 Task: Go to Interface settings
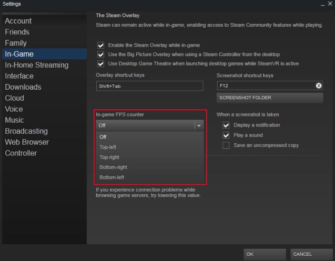44,76
